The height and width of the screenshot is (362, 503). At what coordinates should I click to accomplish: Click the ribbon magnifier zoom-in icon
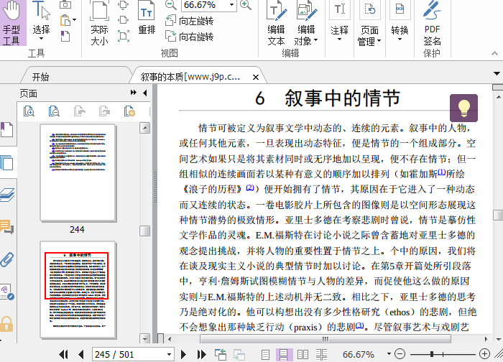click(x=246, y=4)
